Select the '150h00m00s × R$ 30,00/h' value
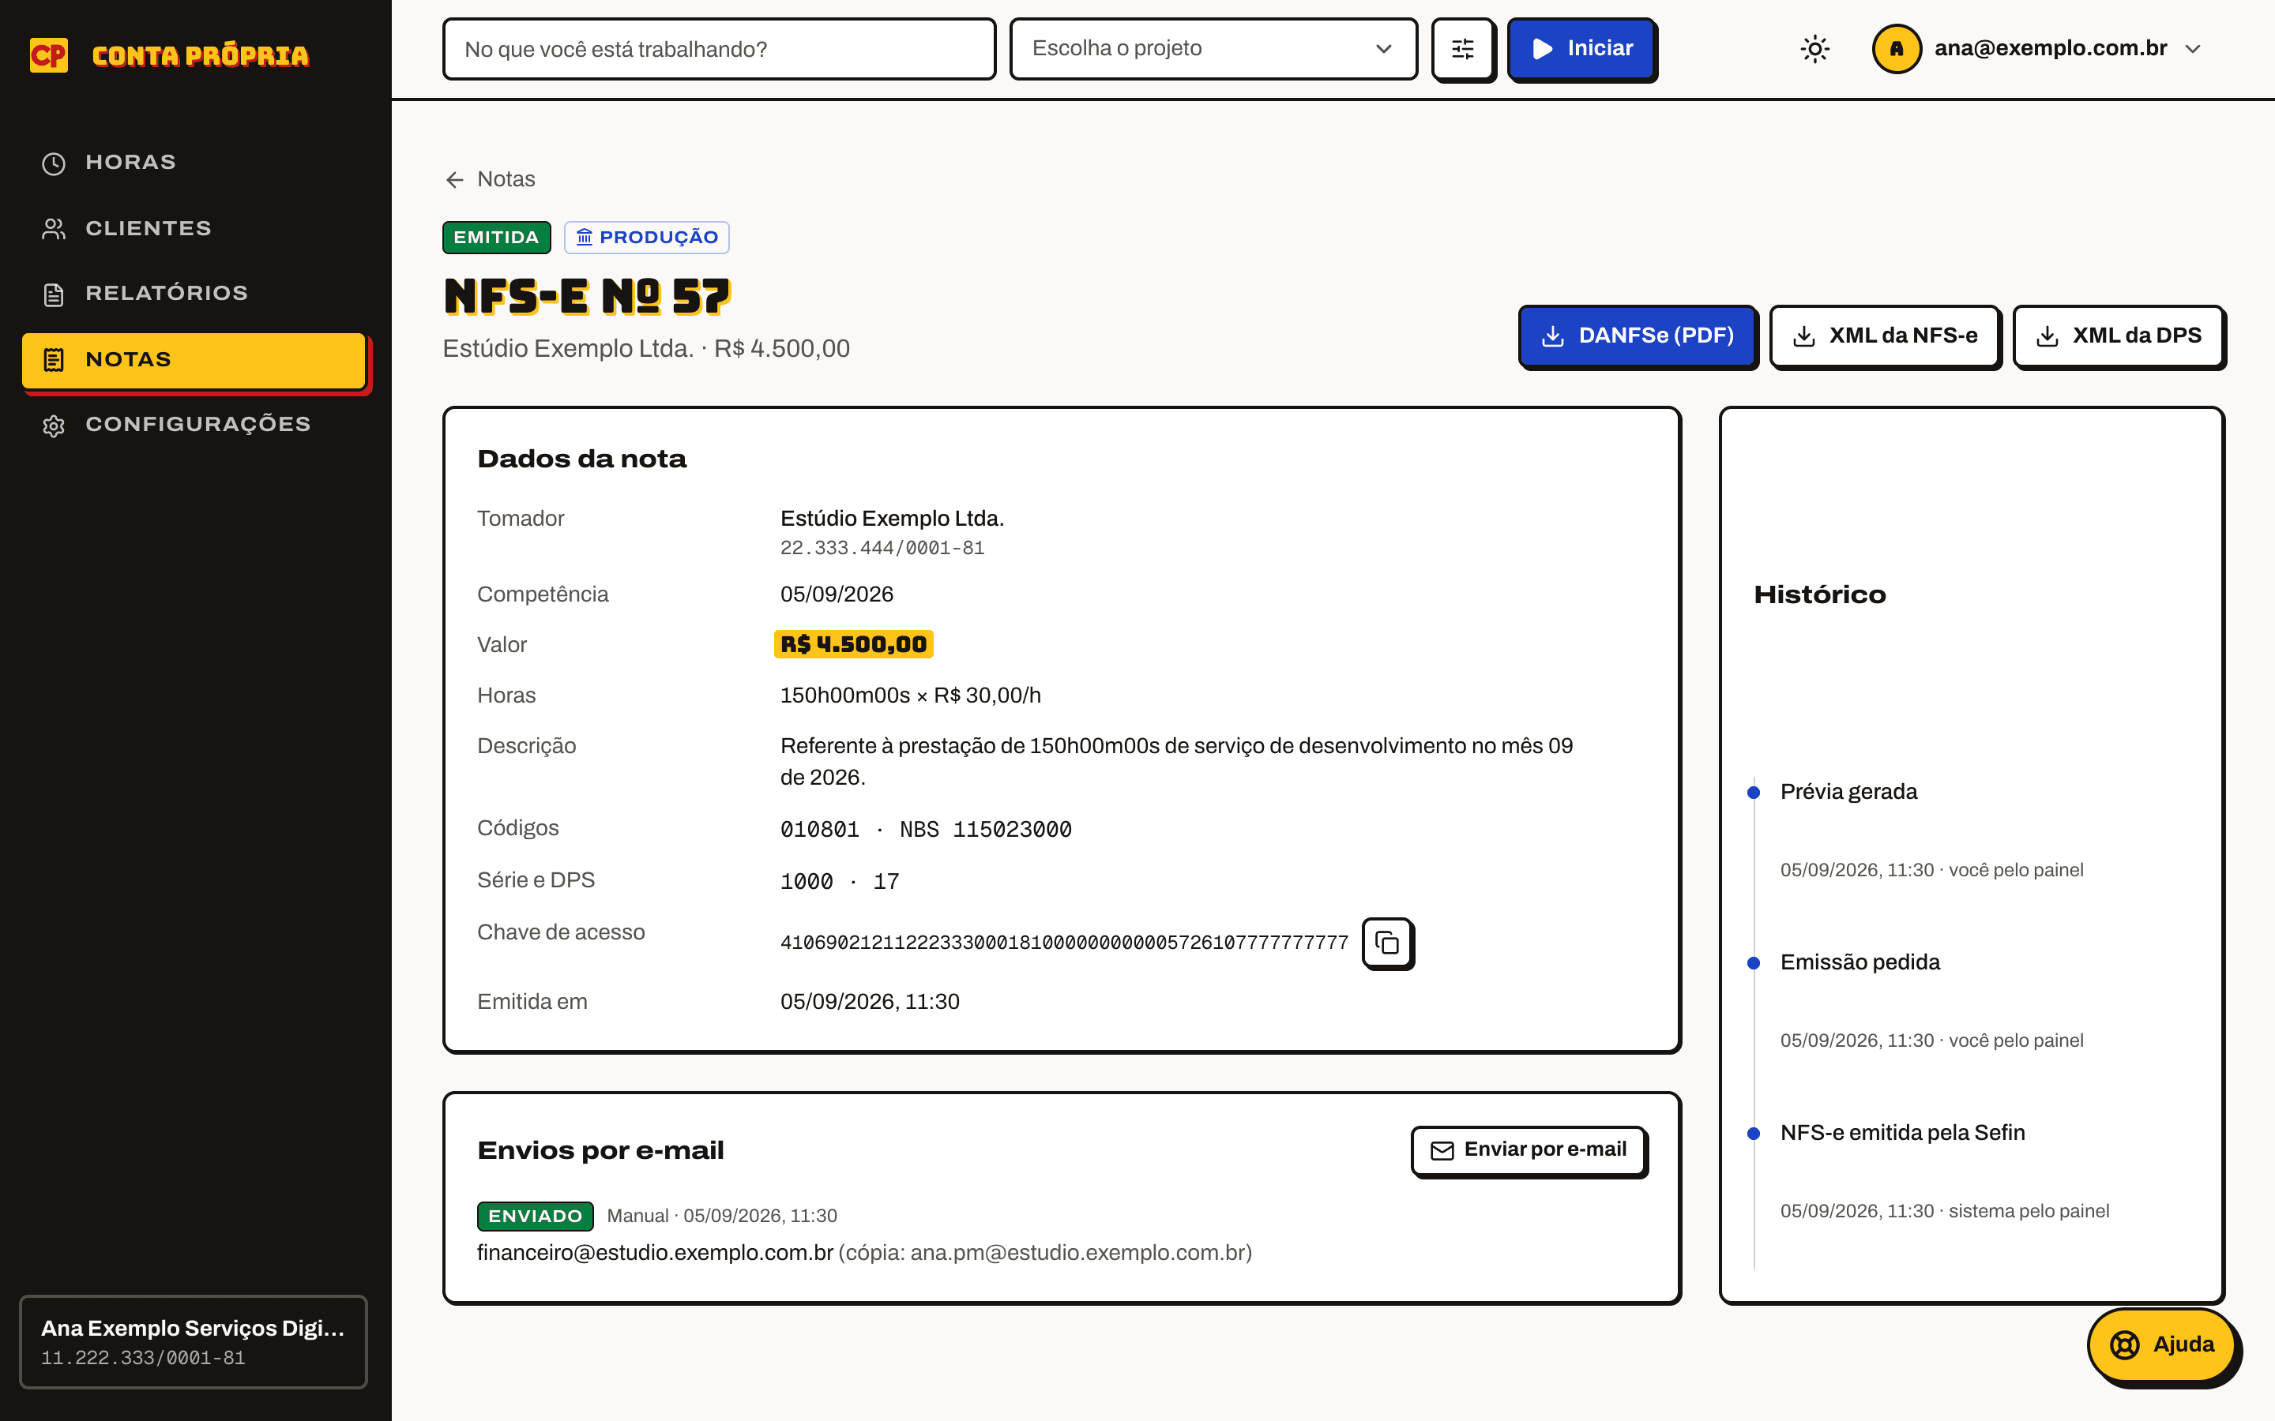2275x1421 pixels. tap(910, 696)
